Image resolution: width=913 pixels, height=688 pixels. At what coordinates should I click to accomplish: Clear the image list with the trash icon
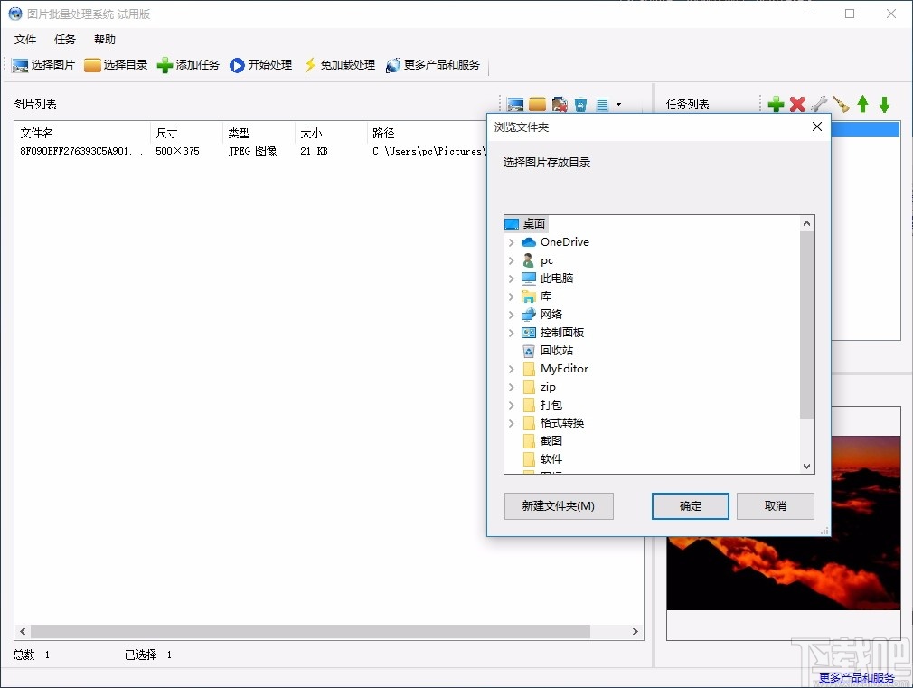tap(580, 104)
